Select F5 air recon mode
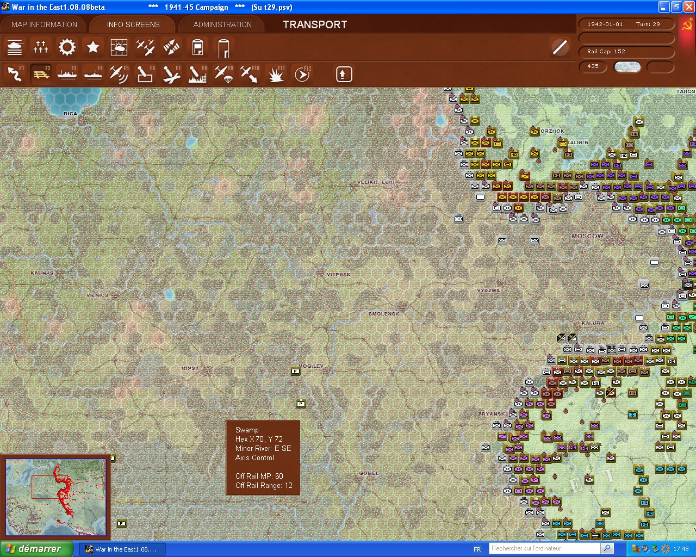The image size is (696, 557). click(119, 73)
